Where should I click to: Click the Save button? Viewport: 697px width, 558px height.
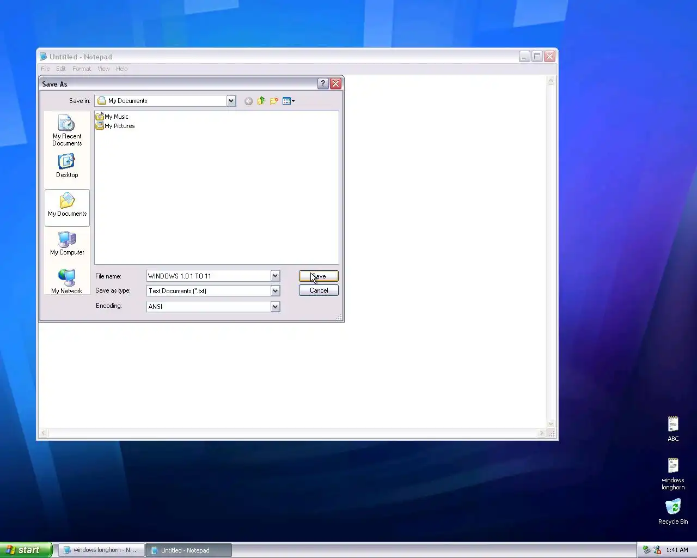(x=319, y=276)
